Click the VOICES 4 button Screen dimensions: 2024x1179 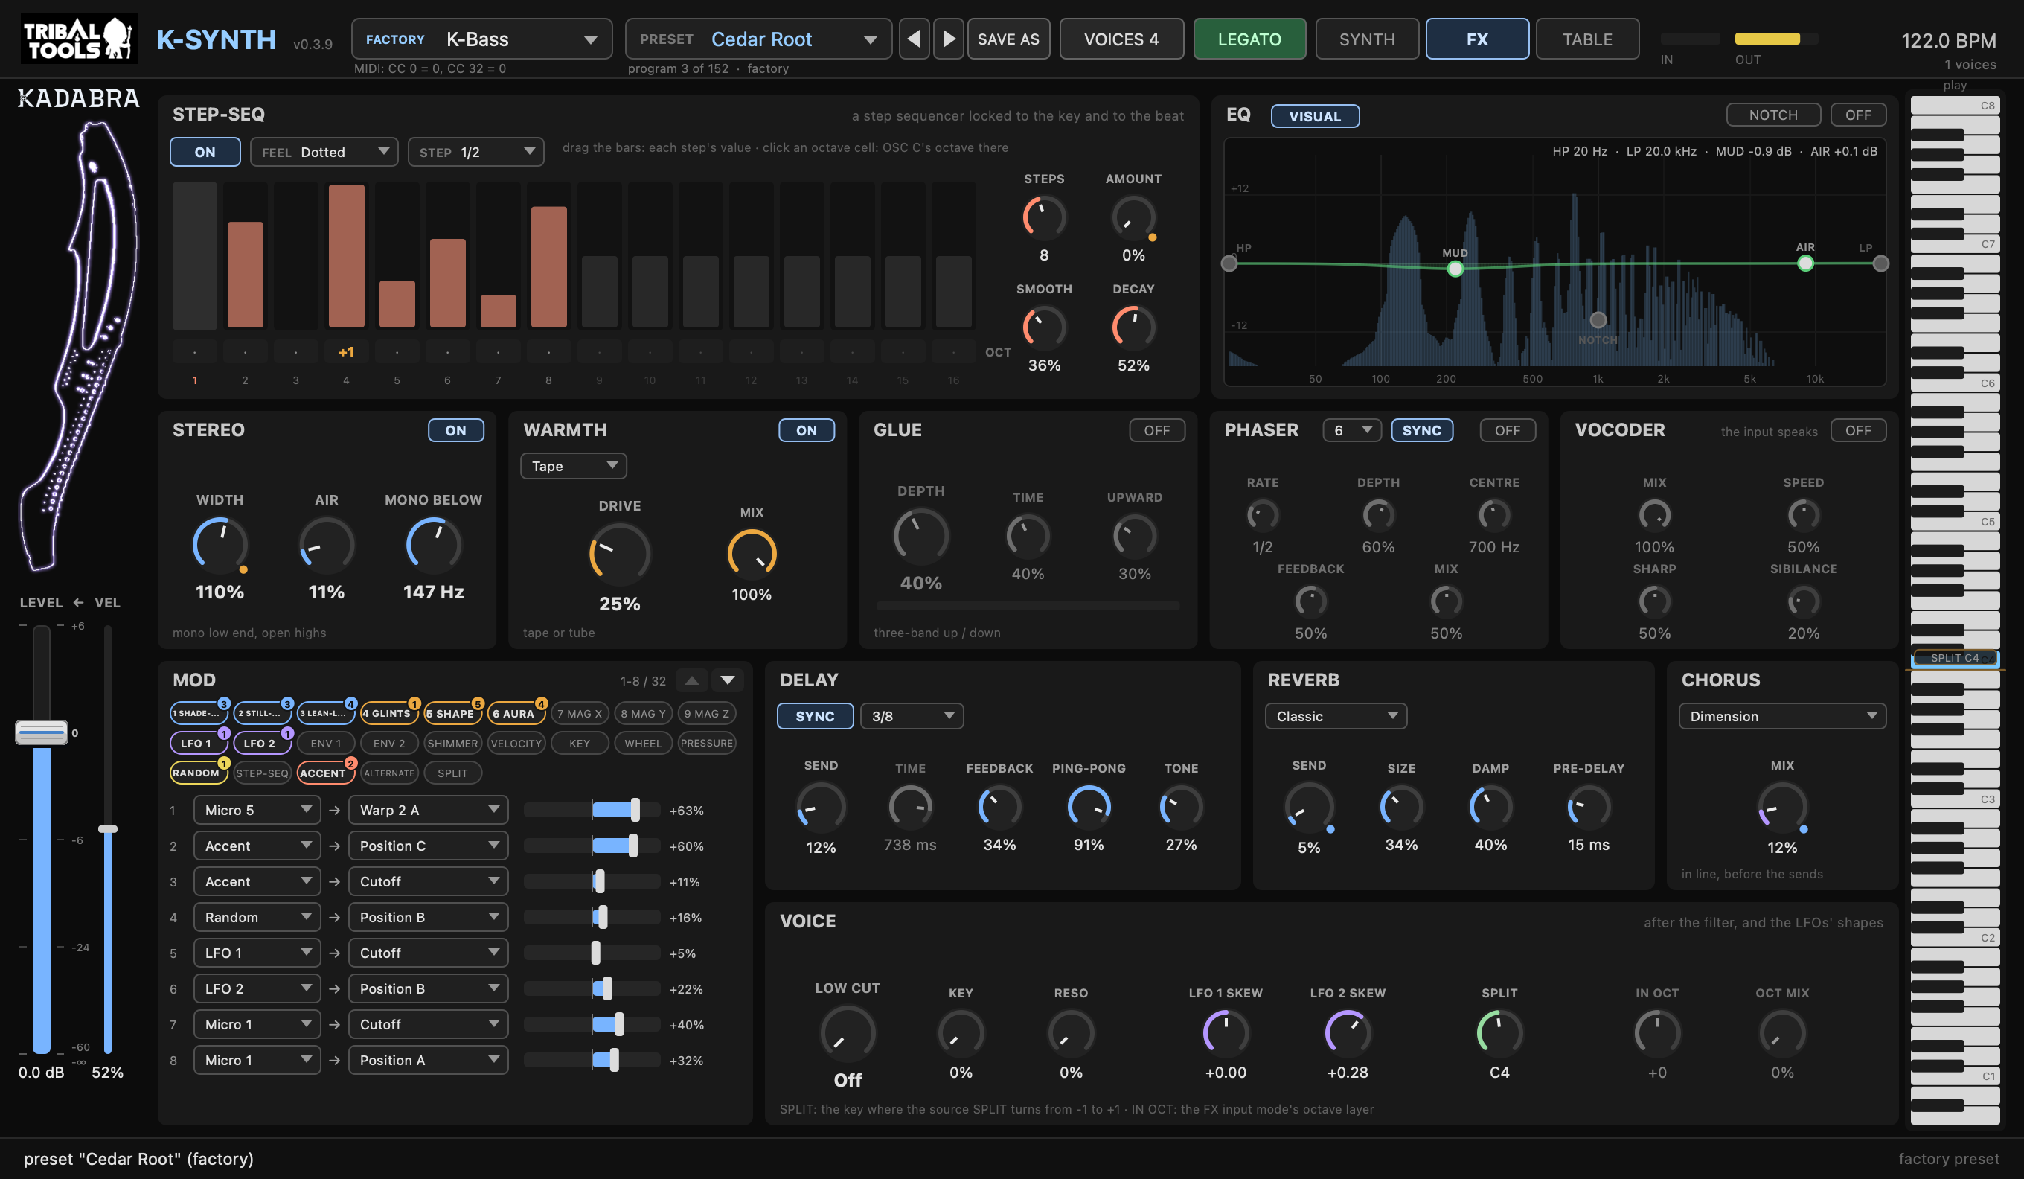coord(1121,39)
